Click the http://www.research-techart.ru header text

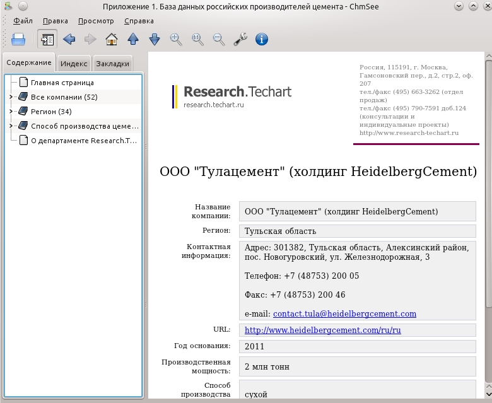point(409,133)
